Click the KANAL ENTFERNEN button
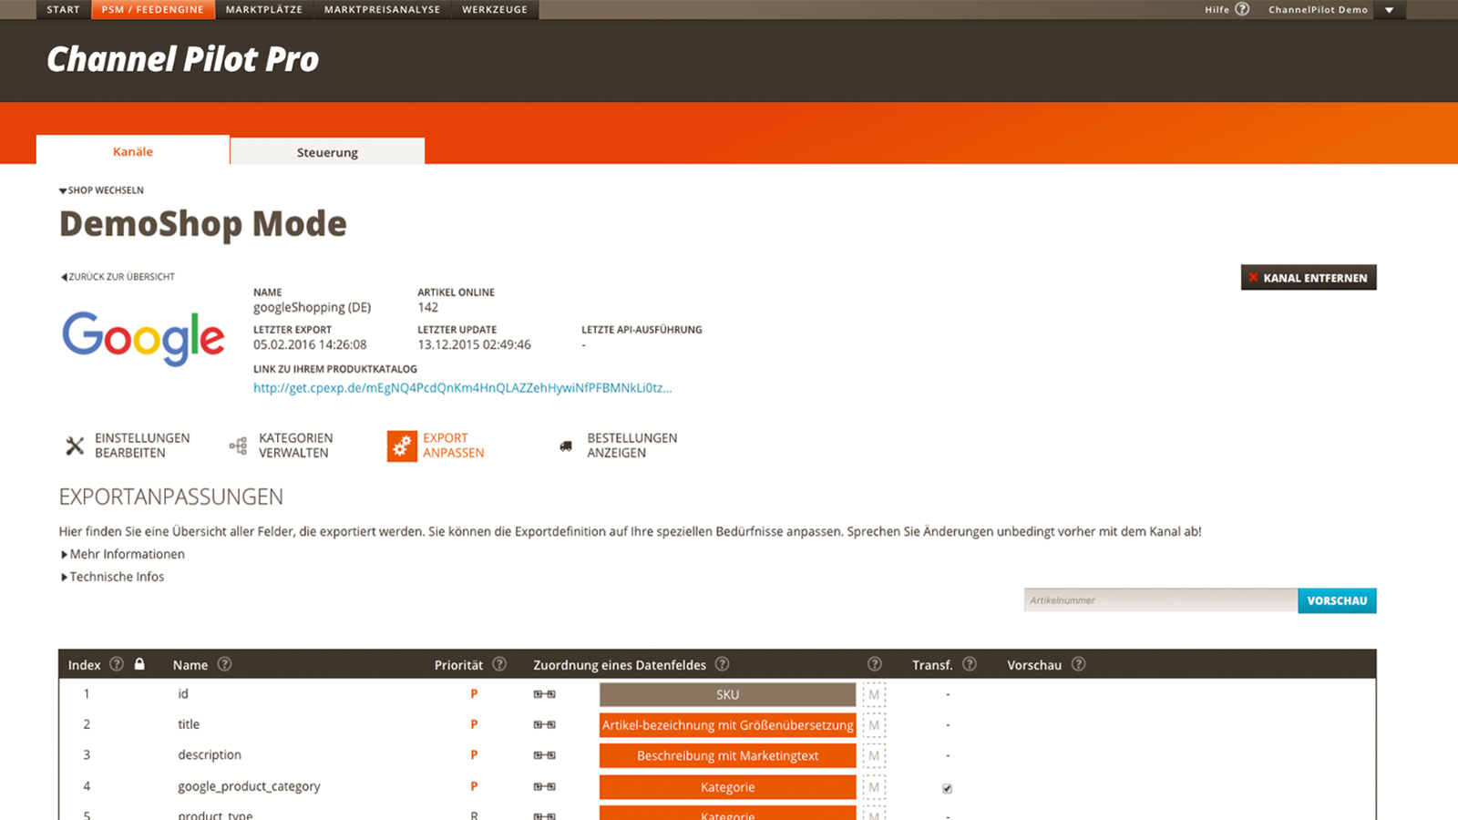1458x820 pixels. click(1309, 278)
